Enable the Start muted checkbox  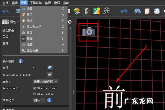[35, 94]
